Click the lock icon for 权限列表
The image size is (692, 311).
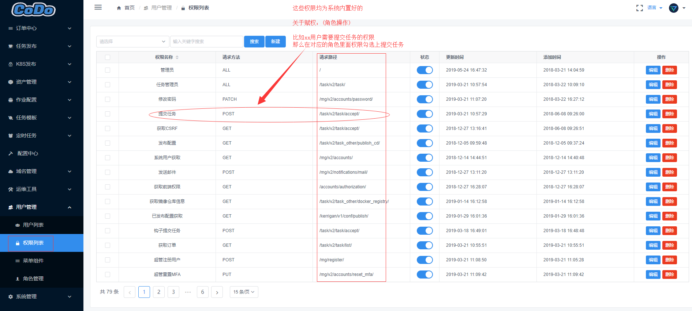point(18,243)
